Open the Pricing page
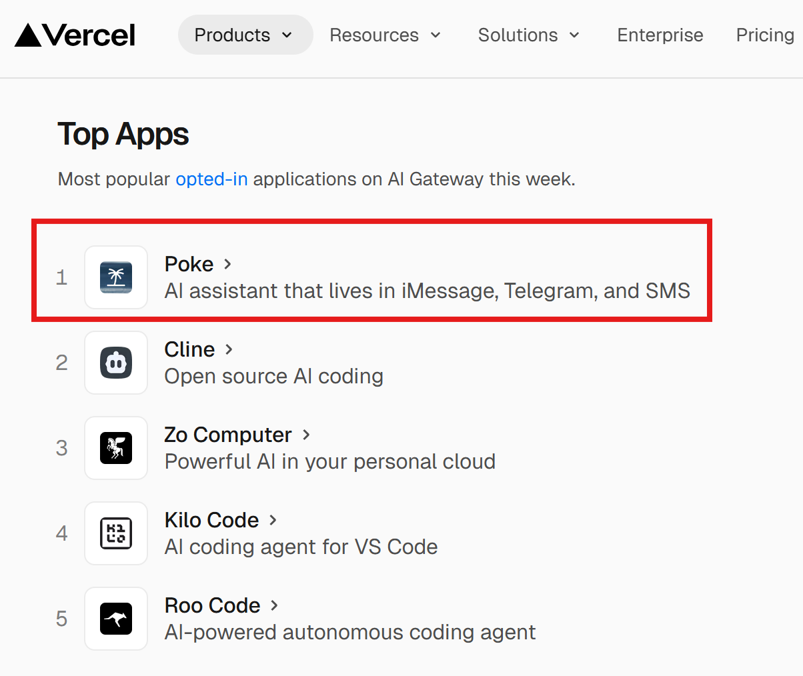Viewport: 803px width, 676px height. pyautogui.click(x=764, y=35)
